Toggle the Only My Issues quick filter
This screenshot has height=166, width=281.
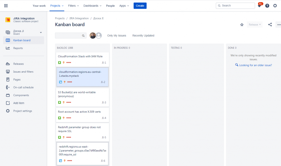[x=117, y=36]
